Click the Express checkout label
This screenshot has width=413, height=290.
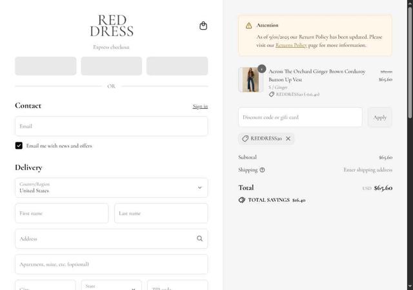[x=111, y=47]
